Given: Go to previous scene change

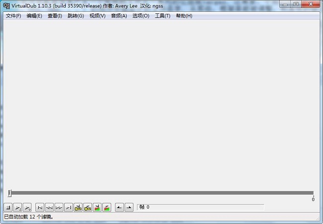Looking at the screenshot, I should 97,208.
